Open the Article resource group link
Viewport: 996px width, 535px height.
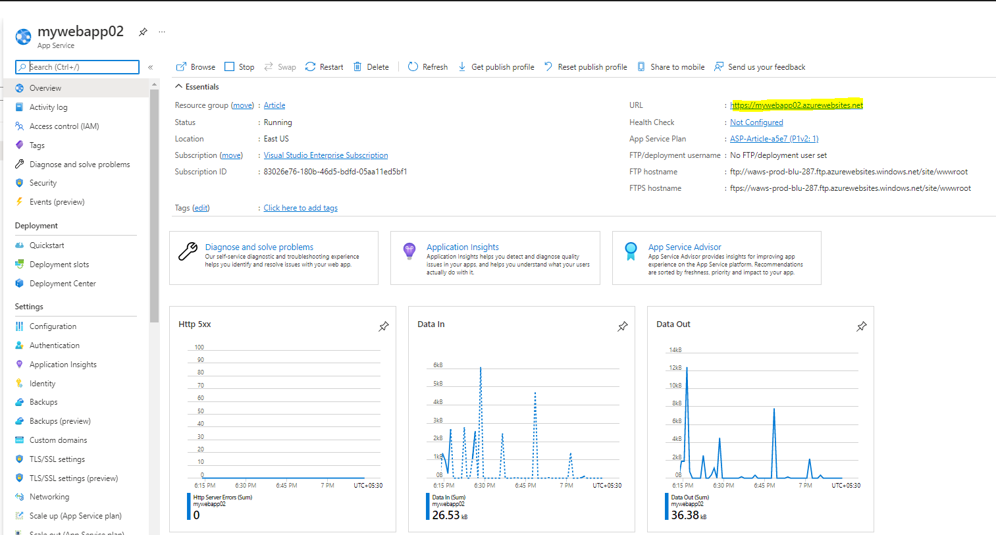click(275, 105)
